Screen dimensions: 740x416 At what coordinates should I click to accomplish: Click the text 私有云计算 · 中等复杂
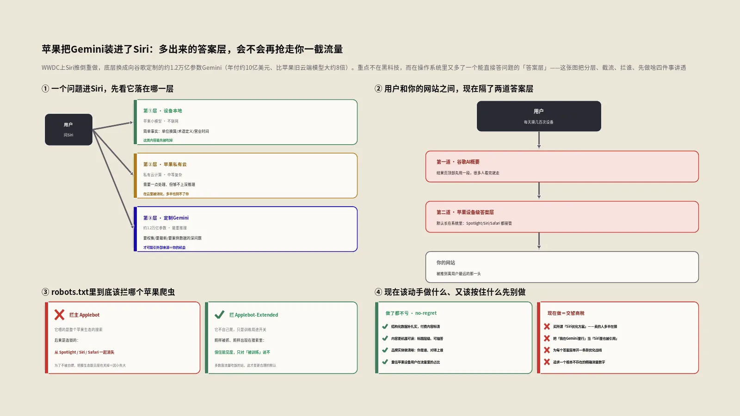pyautogui.click(x=162, y=175)
